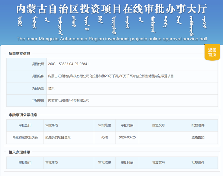The width and height of the screenshot is (223, 176).
Task: Click the 返回首页 orange badge button
Action: pyautogui.click(x=212, y=52)
